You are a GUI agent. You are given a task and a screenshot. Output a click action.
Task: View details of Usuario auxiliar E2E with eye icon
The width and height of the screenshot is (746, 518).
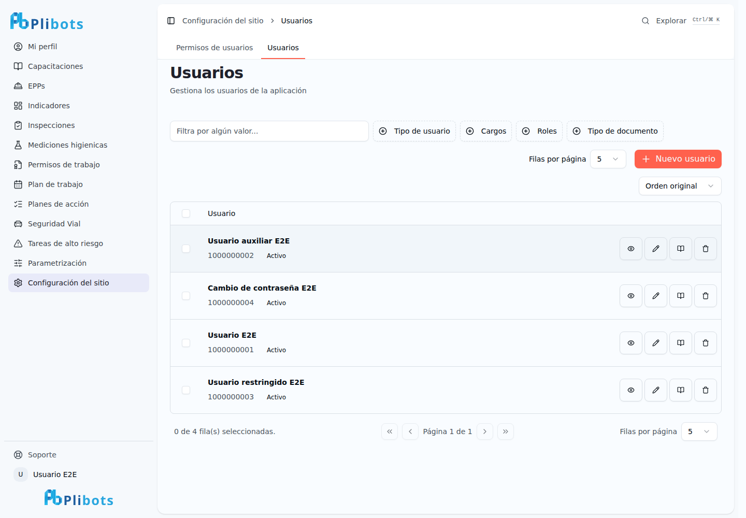[x=631, y=249]
